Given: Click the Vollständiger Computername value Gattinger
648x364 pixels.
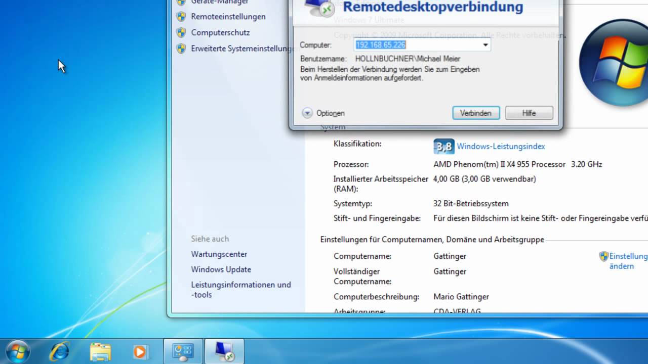Looking at the screenshot, I should [x=450, y=271].
